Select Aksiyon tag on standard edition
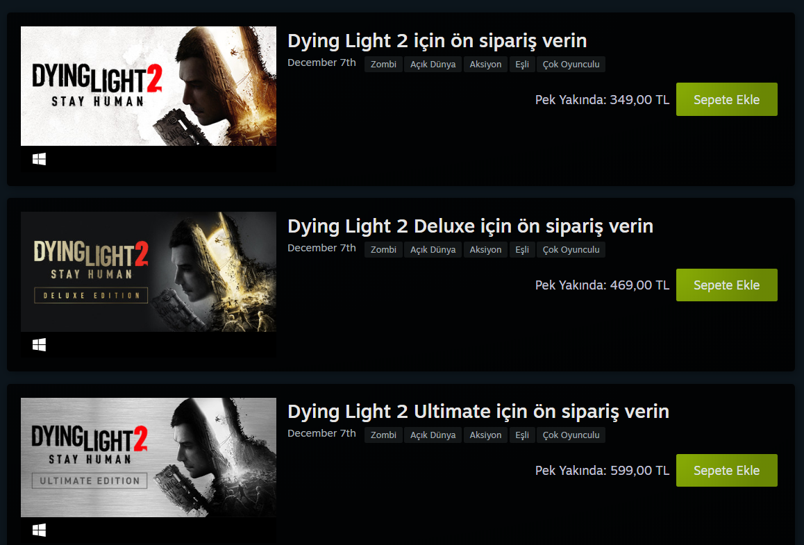Screen dimensions: 804x545 point(485,64)
